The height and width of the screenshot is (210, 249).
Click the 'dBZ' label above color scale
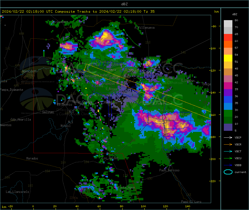[x=235, y=14]
